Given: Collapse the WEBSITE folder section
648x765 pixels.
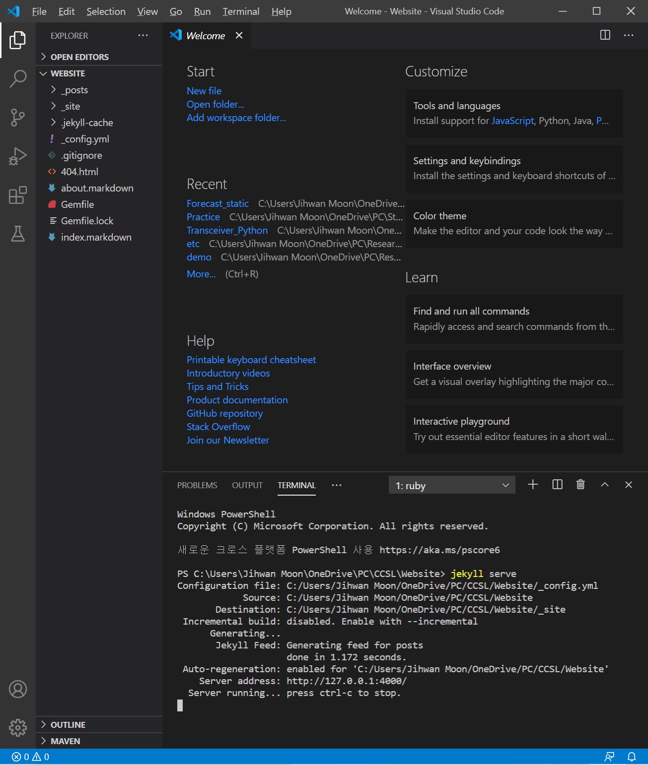Looking at the screenshot, I should (x=99, y=73).
